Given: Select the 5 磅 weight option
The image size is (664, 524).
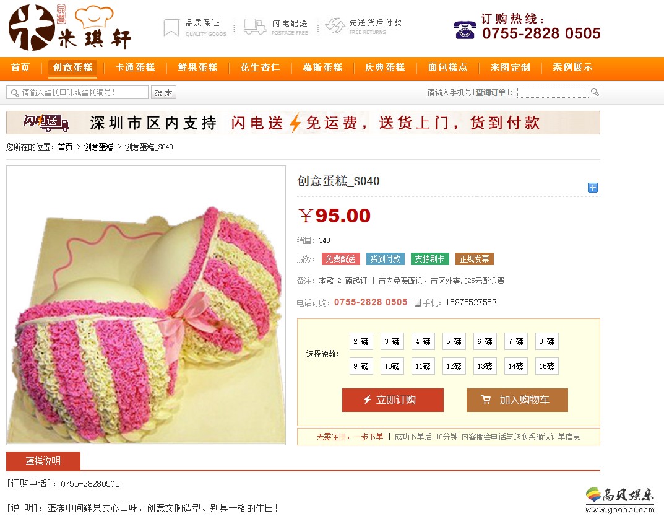Looking at the screenshot, I should (x=454, y=341).
